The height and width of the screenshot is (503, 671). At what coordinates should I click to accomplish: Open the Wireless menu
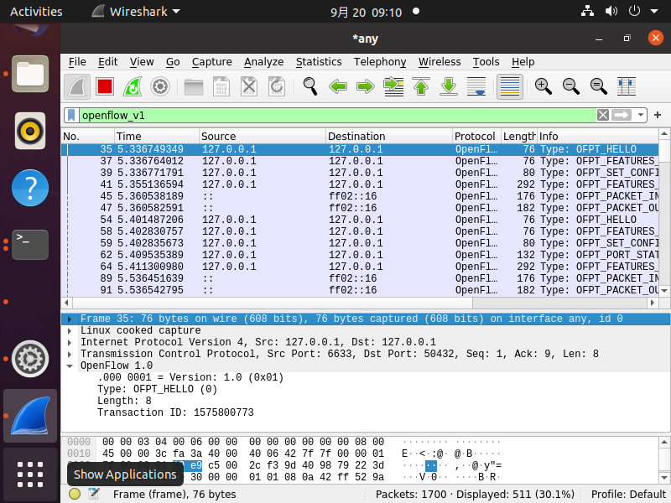click(x=440, y=62)
